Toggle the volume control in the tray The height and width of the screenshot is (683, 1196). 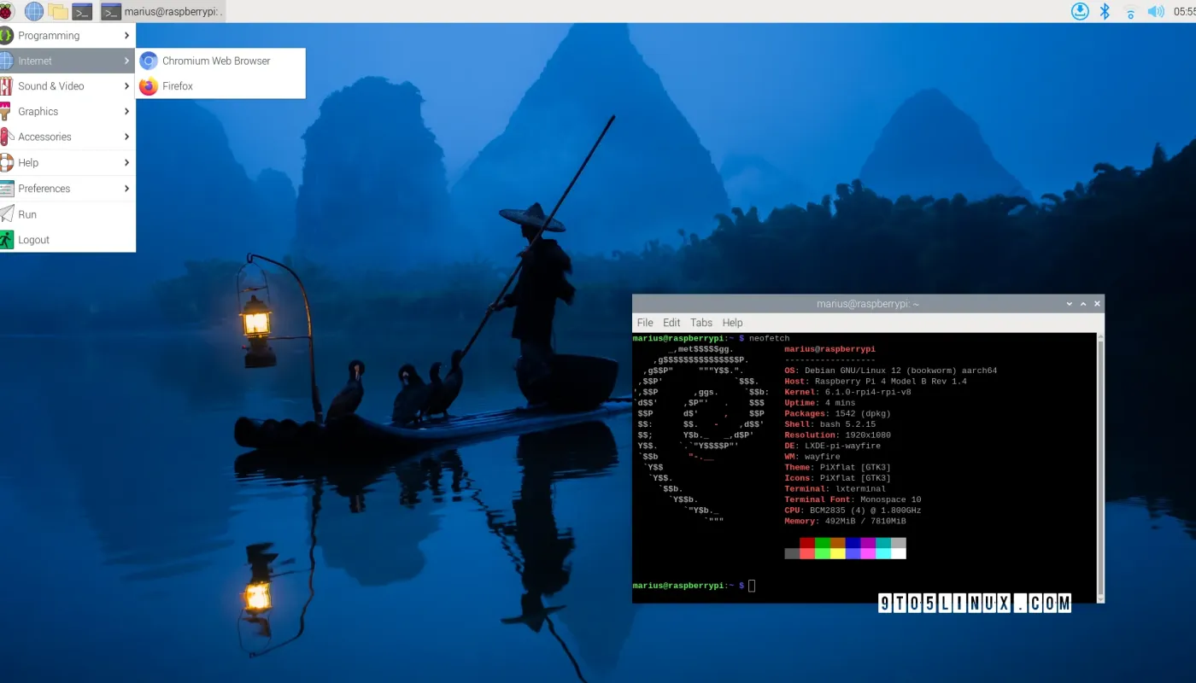click(1155, 11)
